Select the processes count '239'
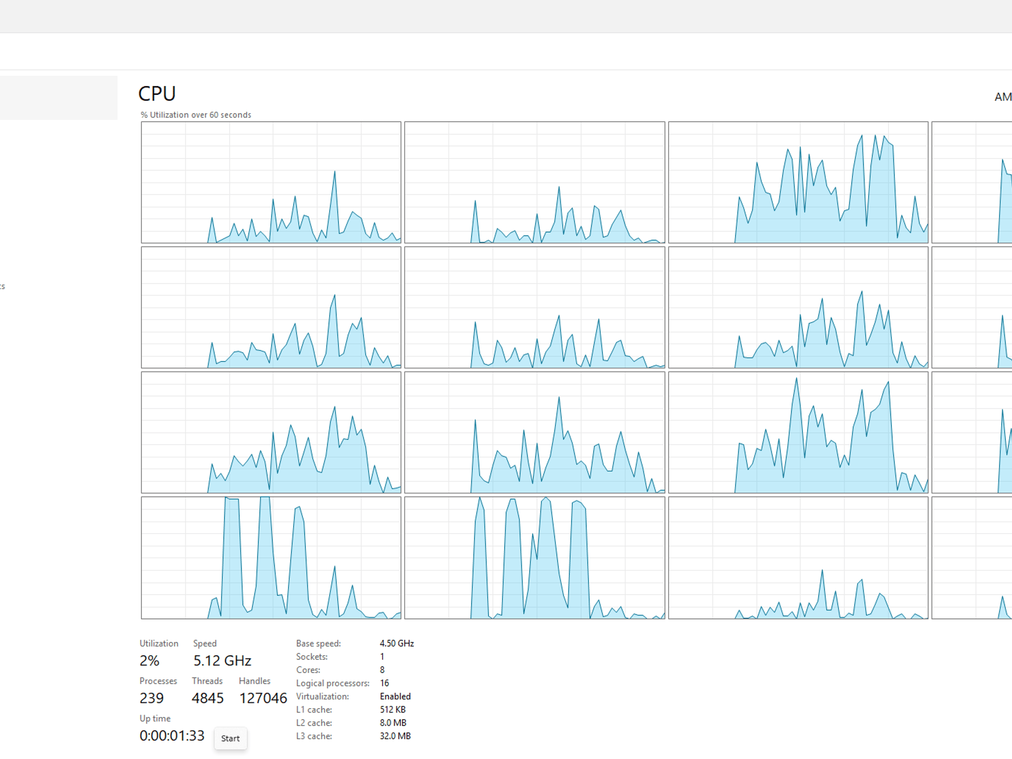The height and width of the screenshot is (759, 1012). pos(152,698)
